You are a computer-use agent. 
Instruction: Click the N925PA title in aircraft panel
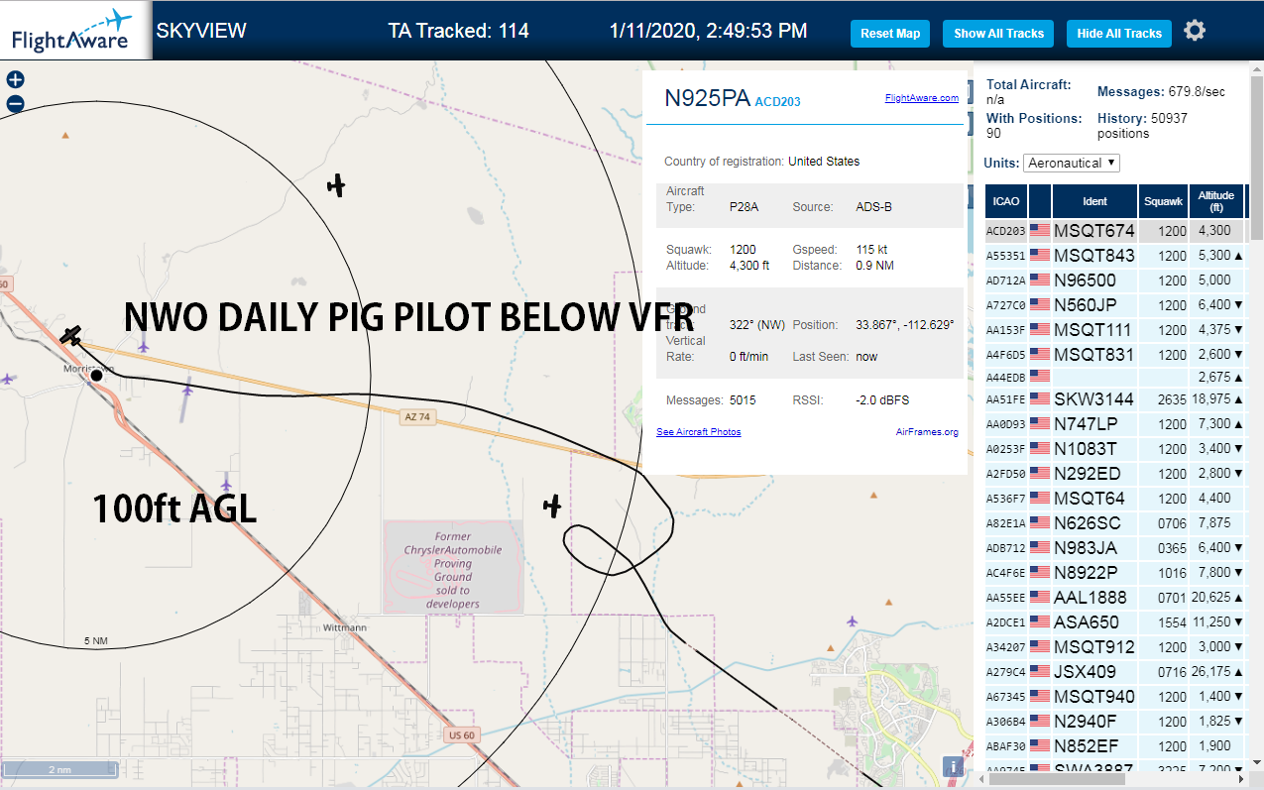coord(708,97)
